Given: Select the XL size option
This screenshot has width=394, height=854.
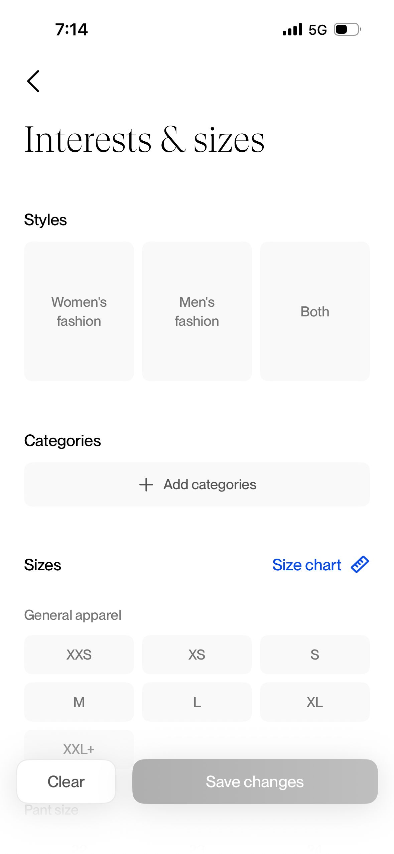Looking at the screenshot, I should (x=315, y=702).
